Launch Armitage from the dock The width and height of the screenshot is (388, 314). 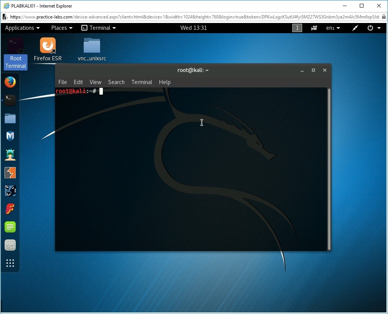click(x=10, y=155)
